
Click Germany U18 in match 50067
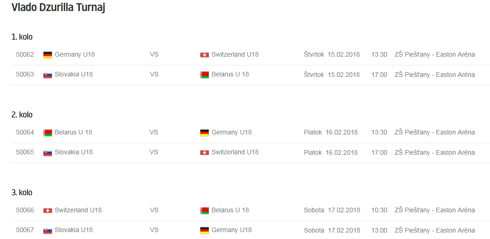(232, 230)
